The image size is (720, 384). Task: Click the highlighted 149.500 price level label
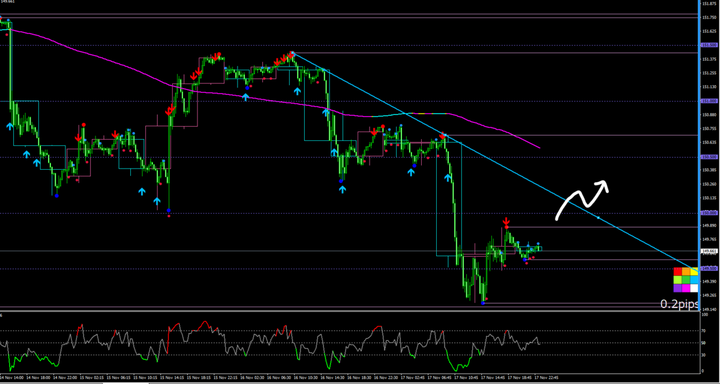(x=710, y=268)
